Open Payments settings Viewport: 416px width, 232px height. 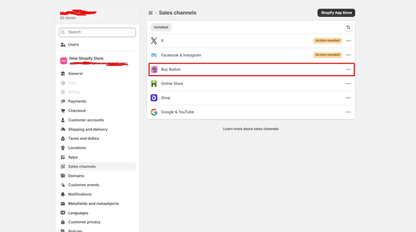[97, 101]
